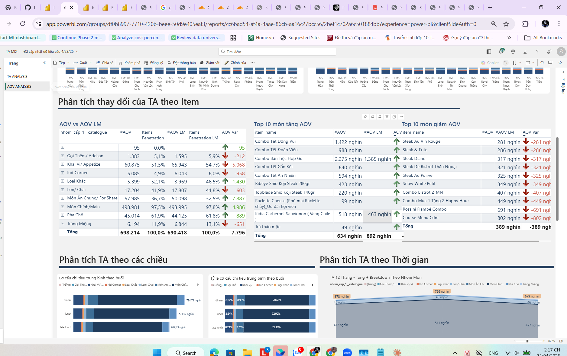Open Power BI settings gear
This screenshot has width=567, height=356.
coord(513,52)
